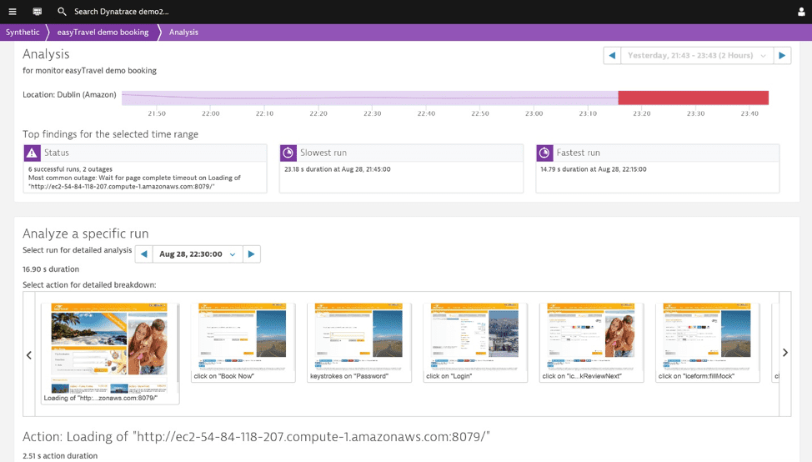Select the click on "Book Now" thumbnail

[243, 342]
